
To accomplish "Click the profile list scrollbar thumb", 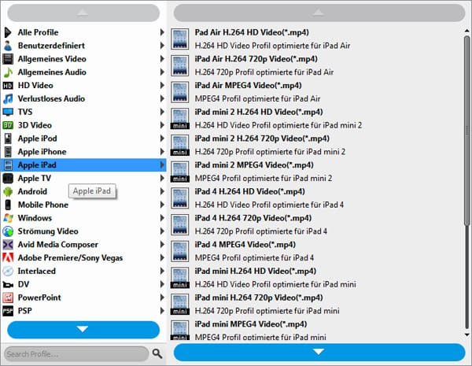I will [466, 130].
